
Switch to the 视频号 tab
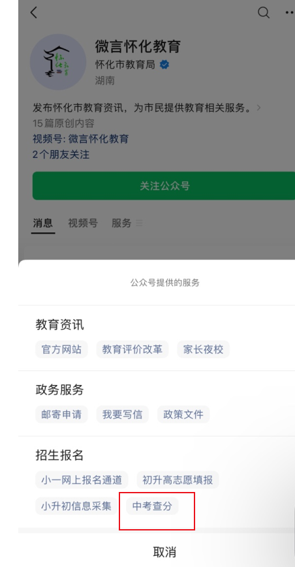83,223
